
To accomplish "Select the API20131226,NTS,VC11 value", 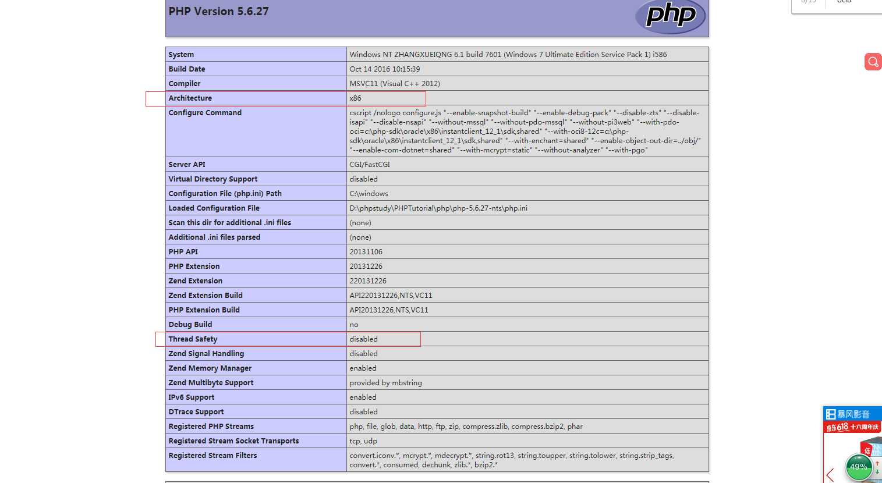I will (x=389, y=310).
